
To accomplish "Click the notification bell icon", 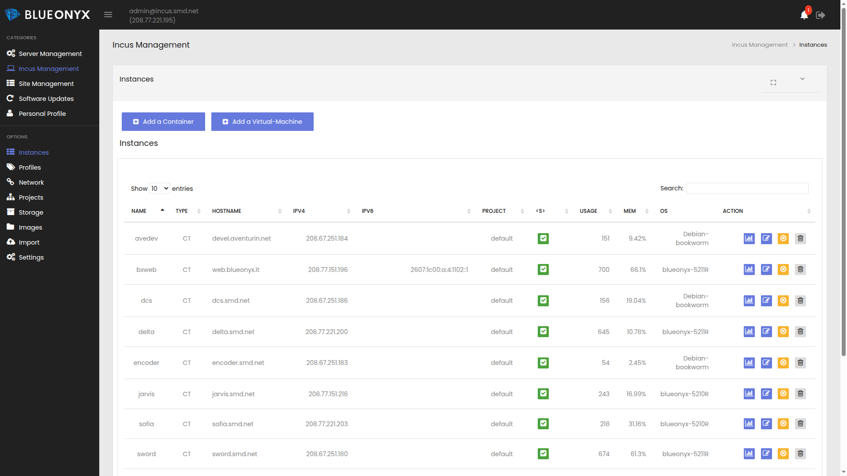I will [x=804, y=15].
